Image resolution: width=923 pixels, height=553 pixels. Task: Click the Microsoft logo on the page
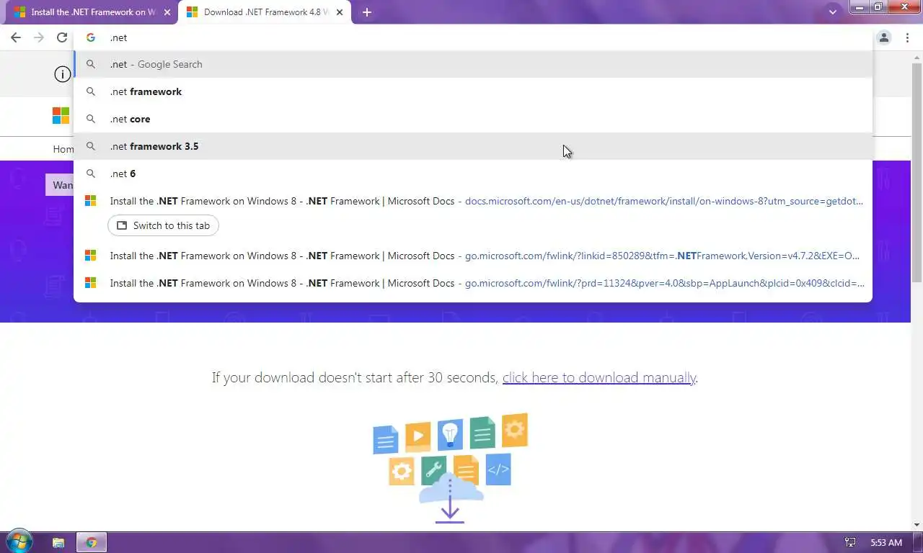(x=61, y=115)
